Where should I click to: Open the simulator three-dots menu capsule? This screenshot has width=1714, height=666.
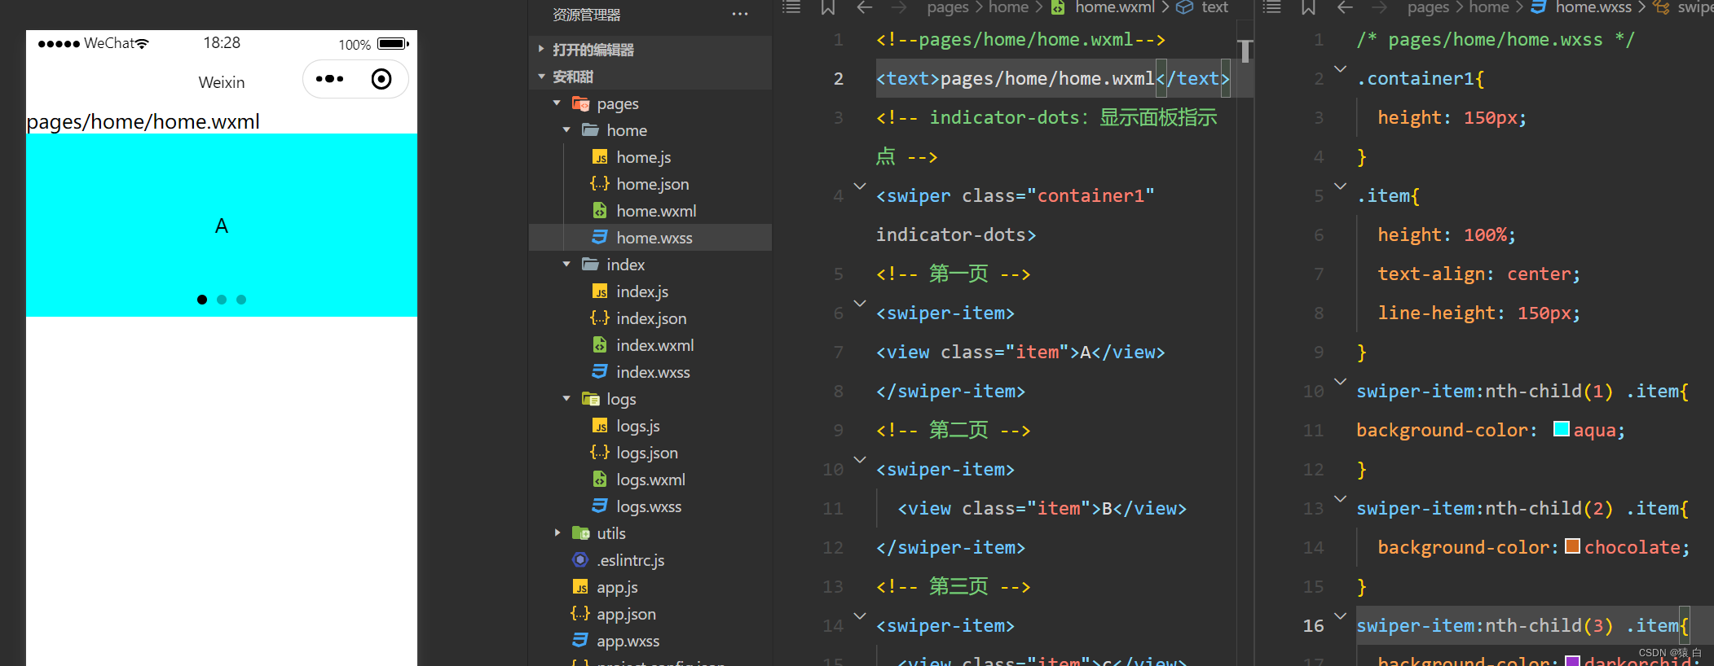click(329, 79)
